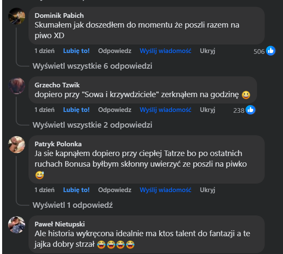The image size is (283, 254).
Task: Click like reaction icon on Dominik Pabich's comment
Action: 271,51
